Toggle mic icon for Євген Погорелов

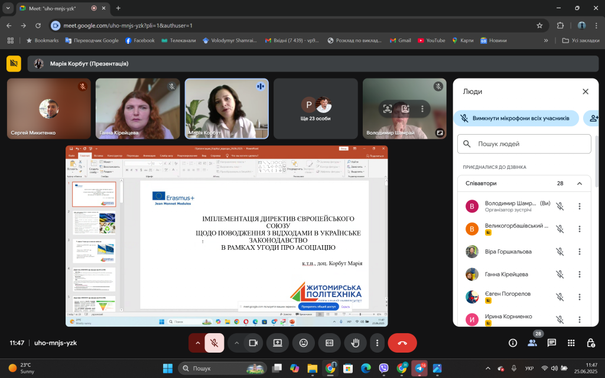point(560,297)
